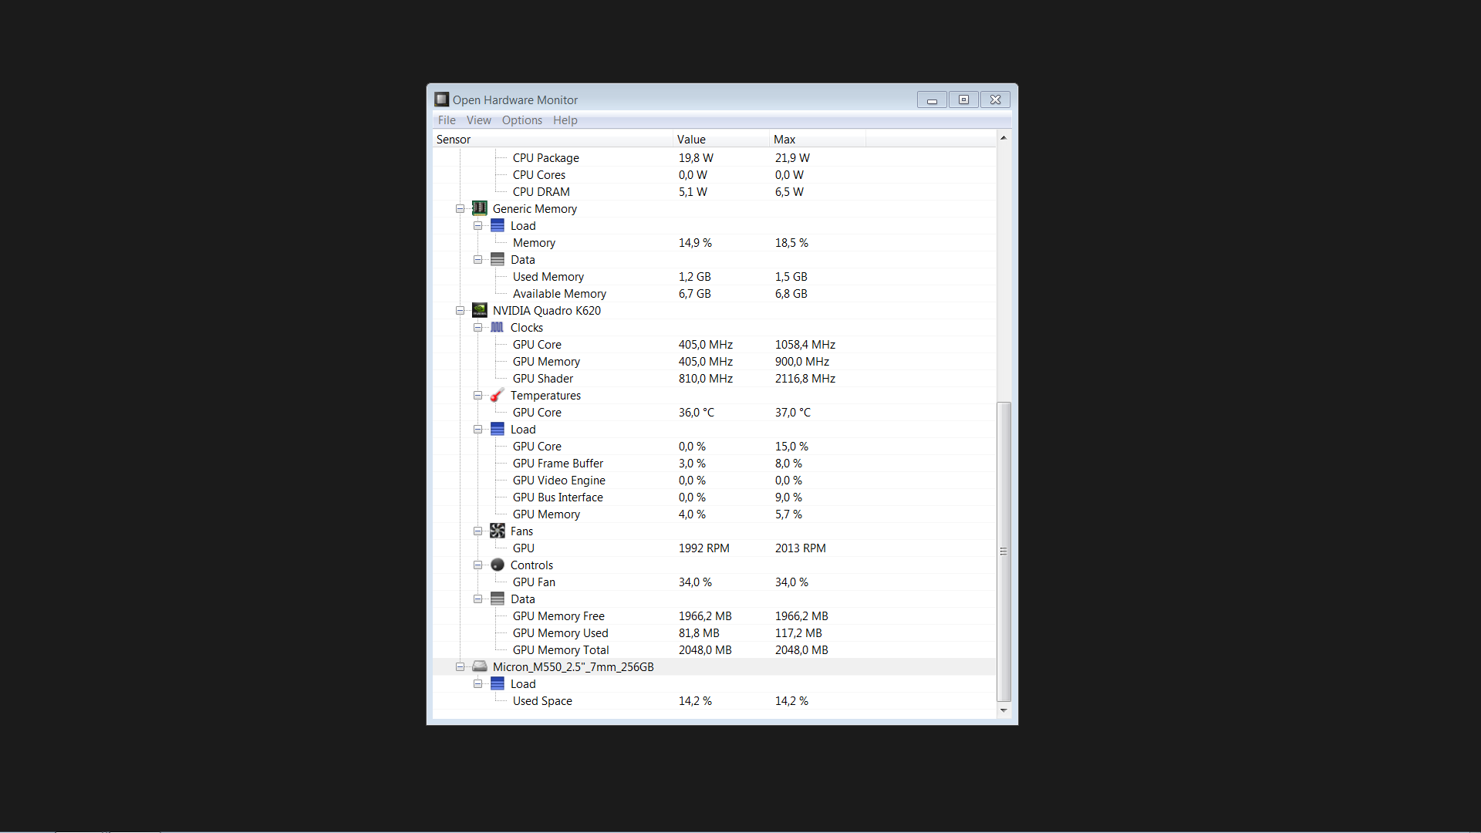This screenshot has height=833, width=1481.
Task: Select the GPU Memory Used row
Action: tap(560, 633)
